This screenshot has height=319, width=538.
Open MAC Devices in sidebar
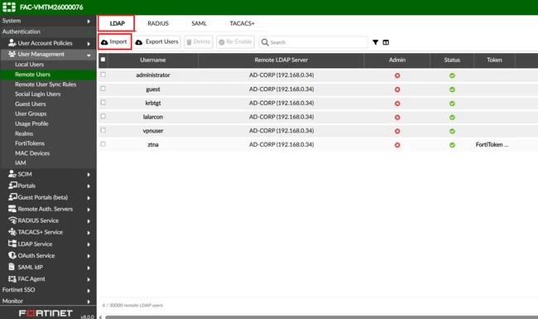tap(32, 153)
